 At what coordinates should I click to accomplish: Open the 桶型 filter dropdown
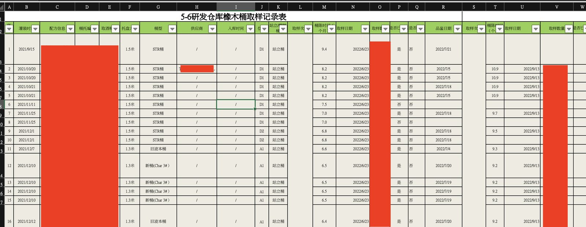pyautogui.click(x=172, y=29)
